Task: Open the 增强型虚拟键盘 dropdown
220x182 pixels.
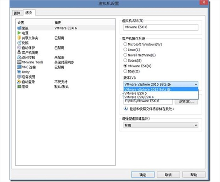Action: click(x=161, y=125)
